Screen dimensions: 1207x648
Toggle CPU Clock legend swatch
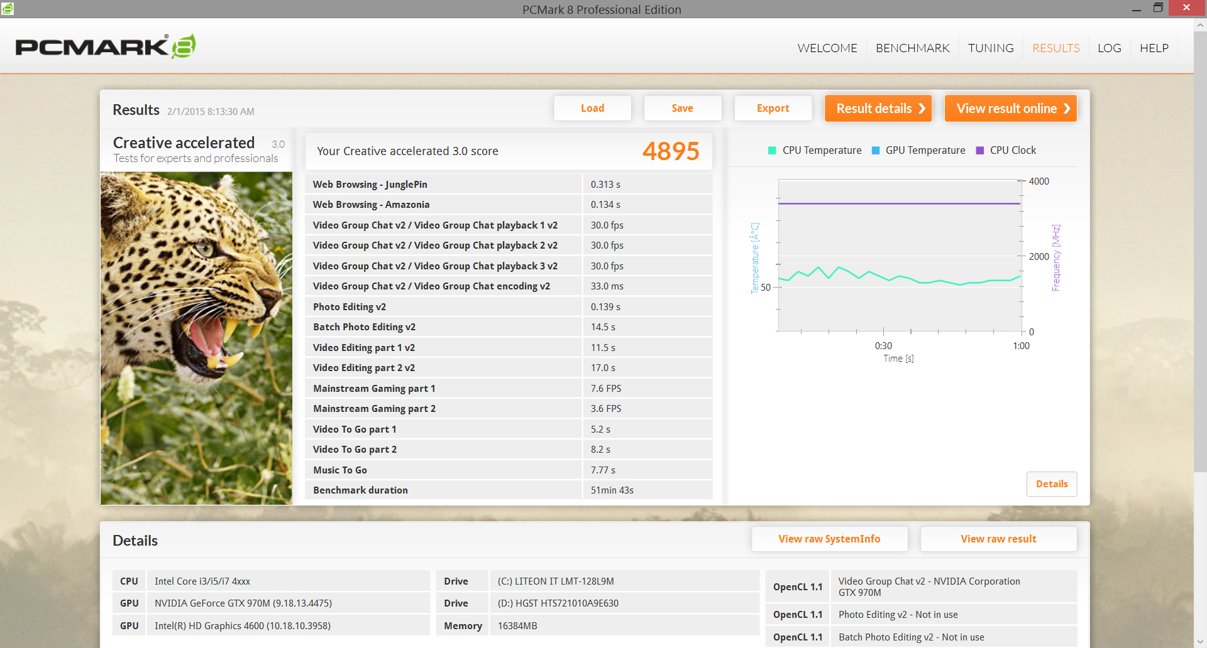point(979,151)
